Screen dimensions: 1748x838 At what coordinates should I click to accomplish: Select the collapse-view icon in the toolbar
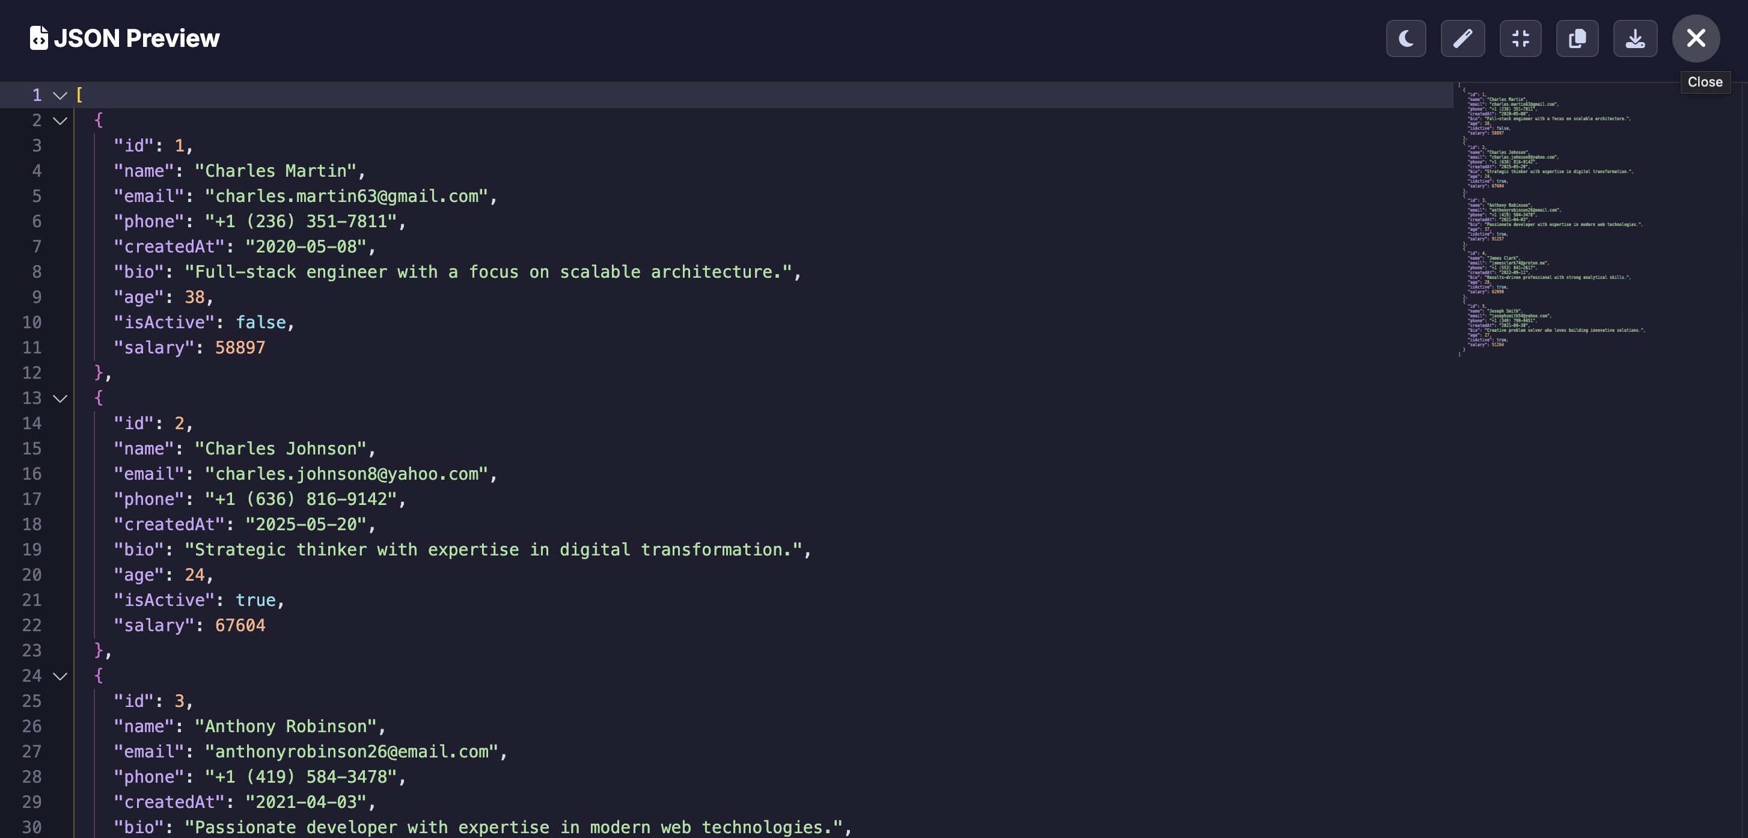click(1520, 38)
